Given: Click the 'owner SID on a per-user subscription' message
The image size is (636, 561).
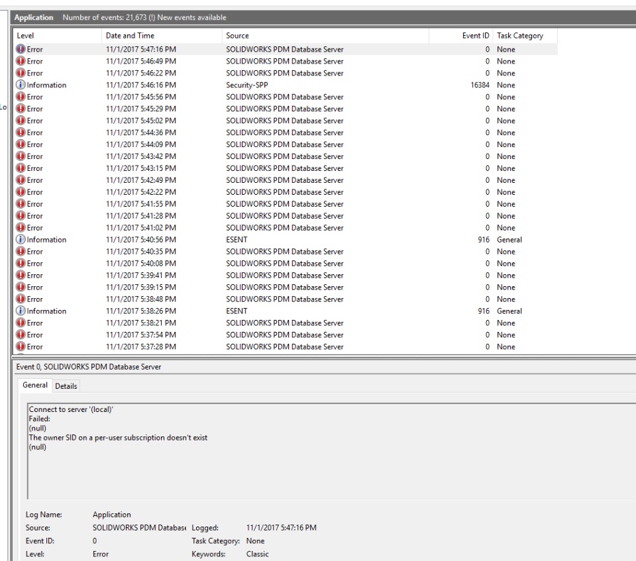Looking at the screenshot, I should click(x=118, y=438).
